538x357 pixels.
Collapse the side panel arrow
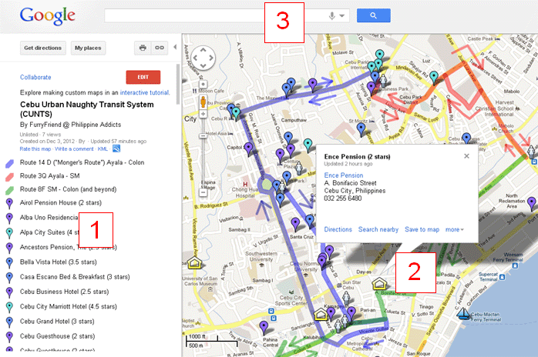coord(175,47)
